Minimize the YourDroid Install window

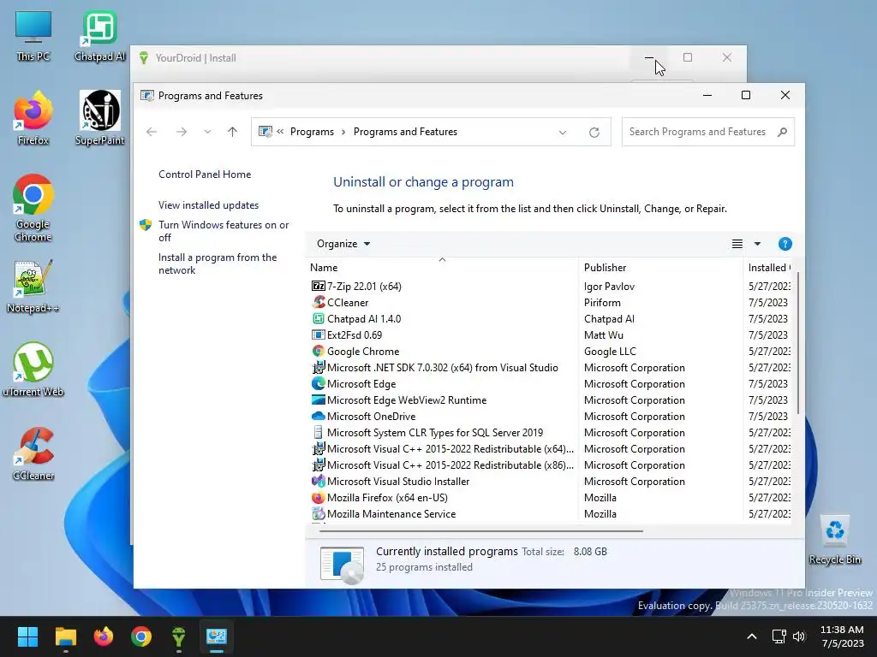(x=649, y=57)
